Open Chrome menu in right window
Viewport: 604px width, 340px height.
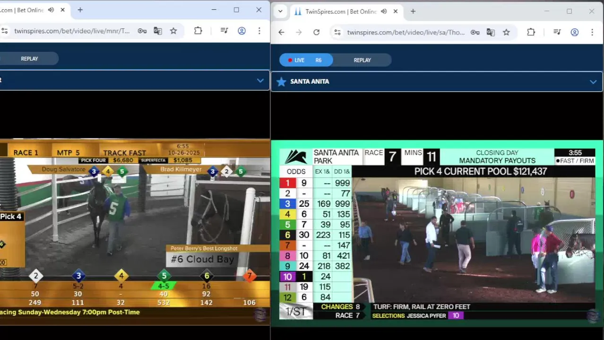point(592,33)
